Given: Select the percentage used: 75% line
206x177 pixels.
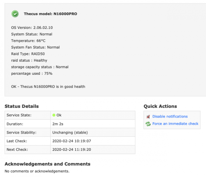Looking at the screenshot, I should tap(32, 73).
